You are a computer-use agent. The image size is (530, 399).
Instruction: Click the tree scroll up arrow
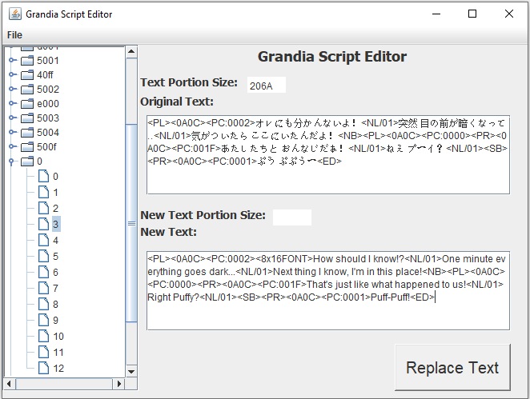tap(131, 52)
